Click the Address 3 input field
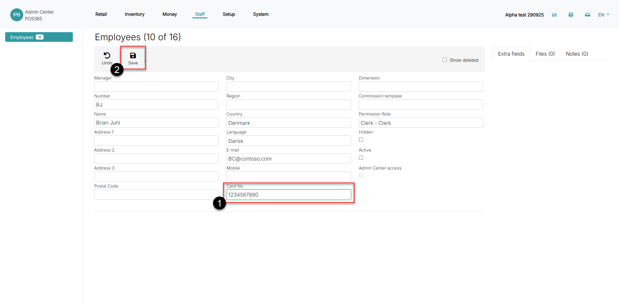 156,177
